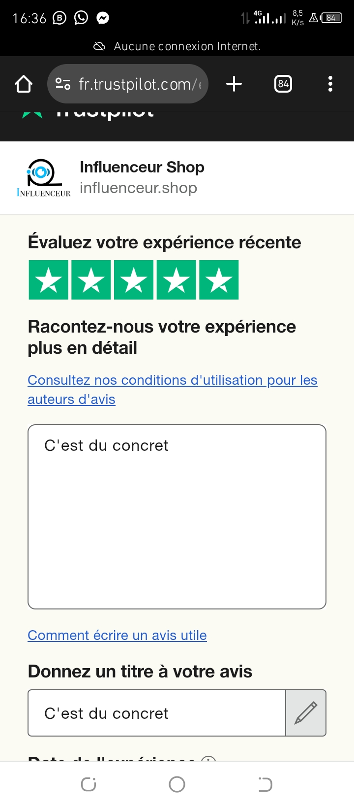Open the site settings icon in address bar
This screenshot has width=354, height=808.
[x=63, y=84]
